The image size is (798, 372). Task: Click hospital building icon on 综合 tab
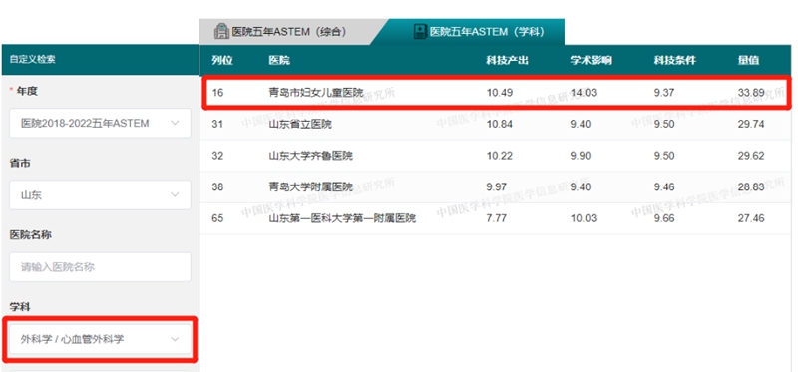pos(221,32)
